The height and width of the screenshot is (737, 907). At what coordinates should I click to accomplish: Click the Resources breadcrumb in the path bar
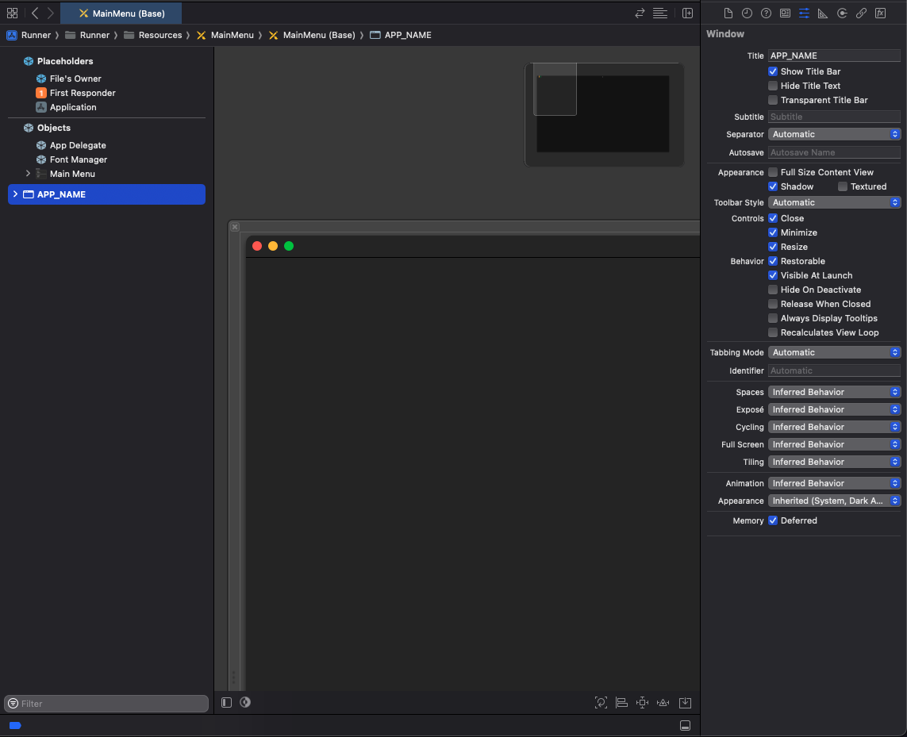pos(159,35)
